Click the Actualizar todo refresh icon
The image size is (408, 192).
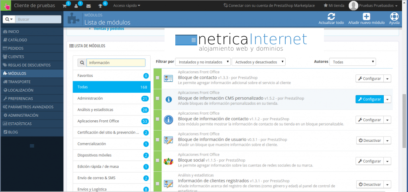331,17
